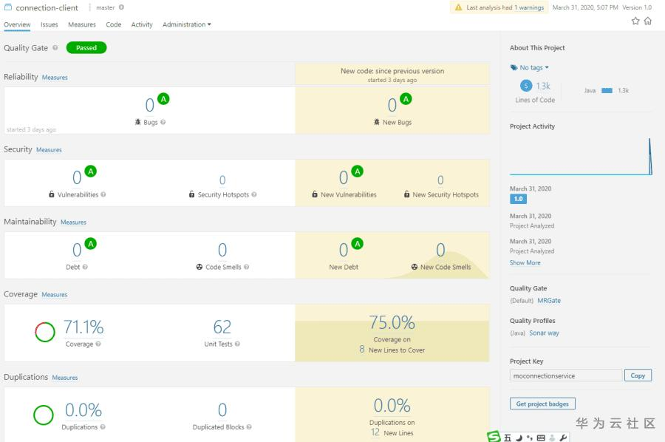Click the help icon next to Code Smells
The height and width of the screenshot is (442, 665).
coord(246,267)
